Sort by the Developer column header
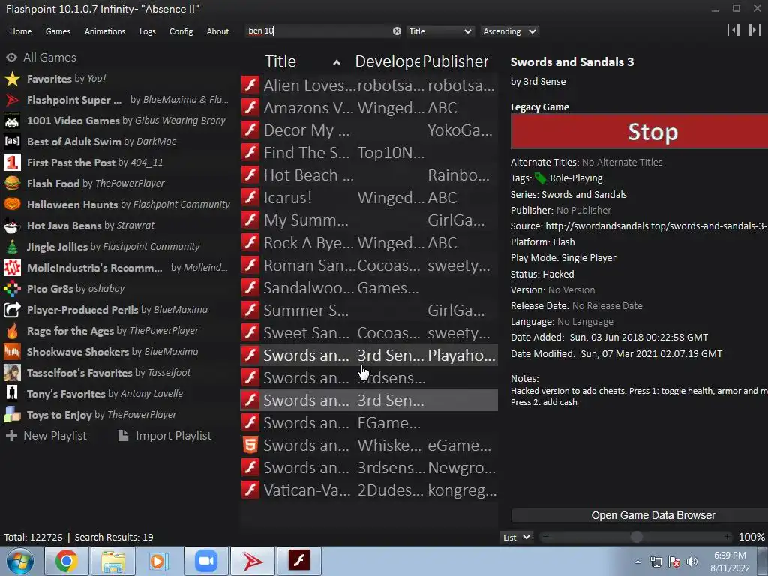 pos(387,61)
